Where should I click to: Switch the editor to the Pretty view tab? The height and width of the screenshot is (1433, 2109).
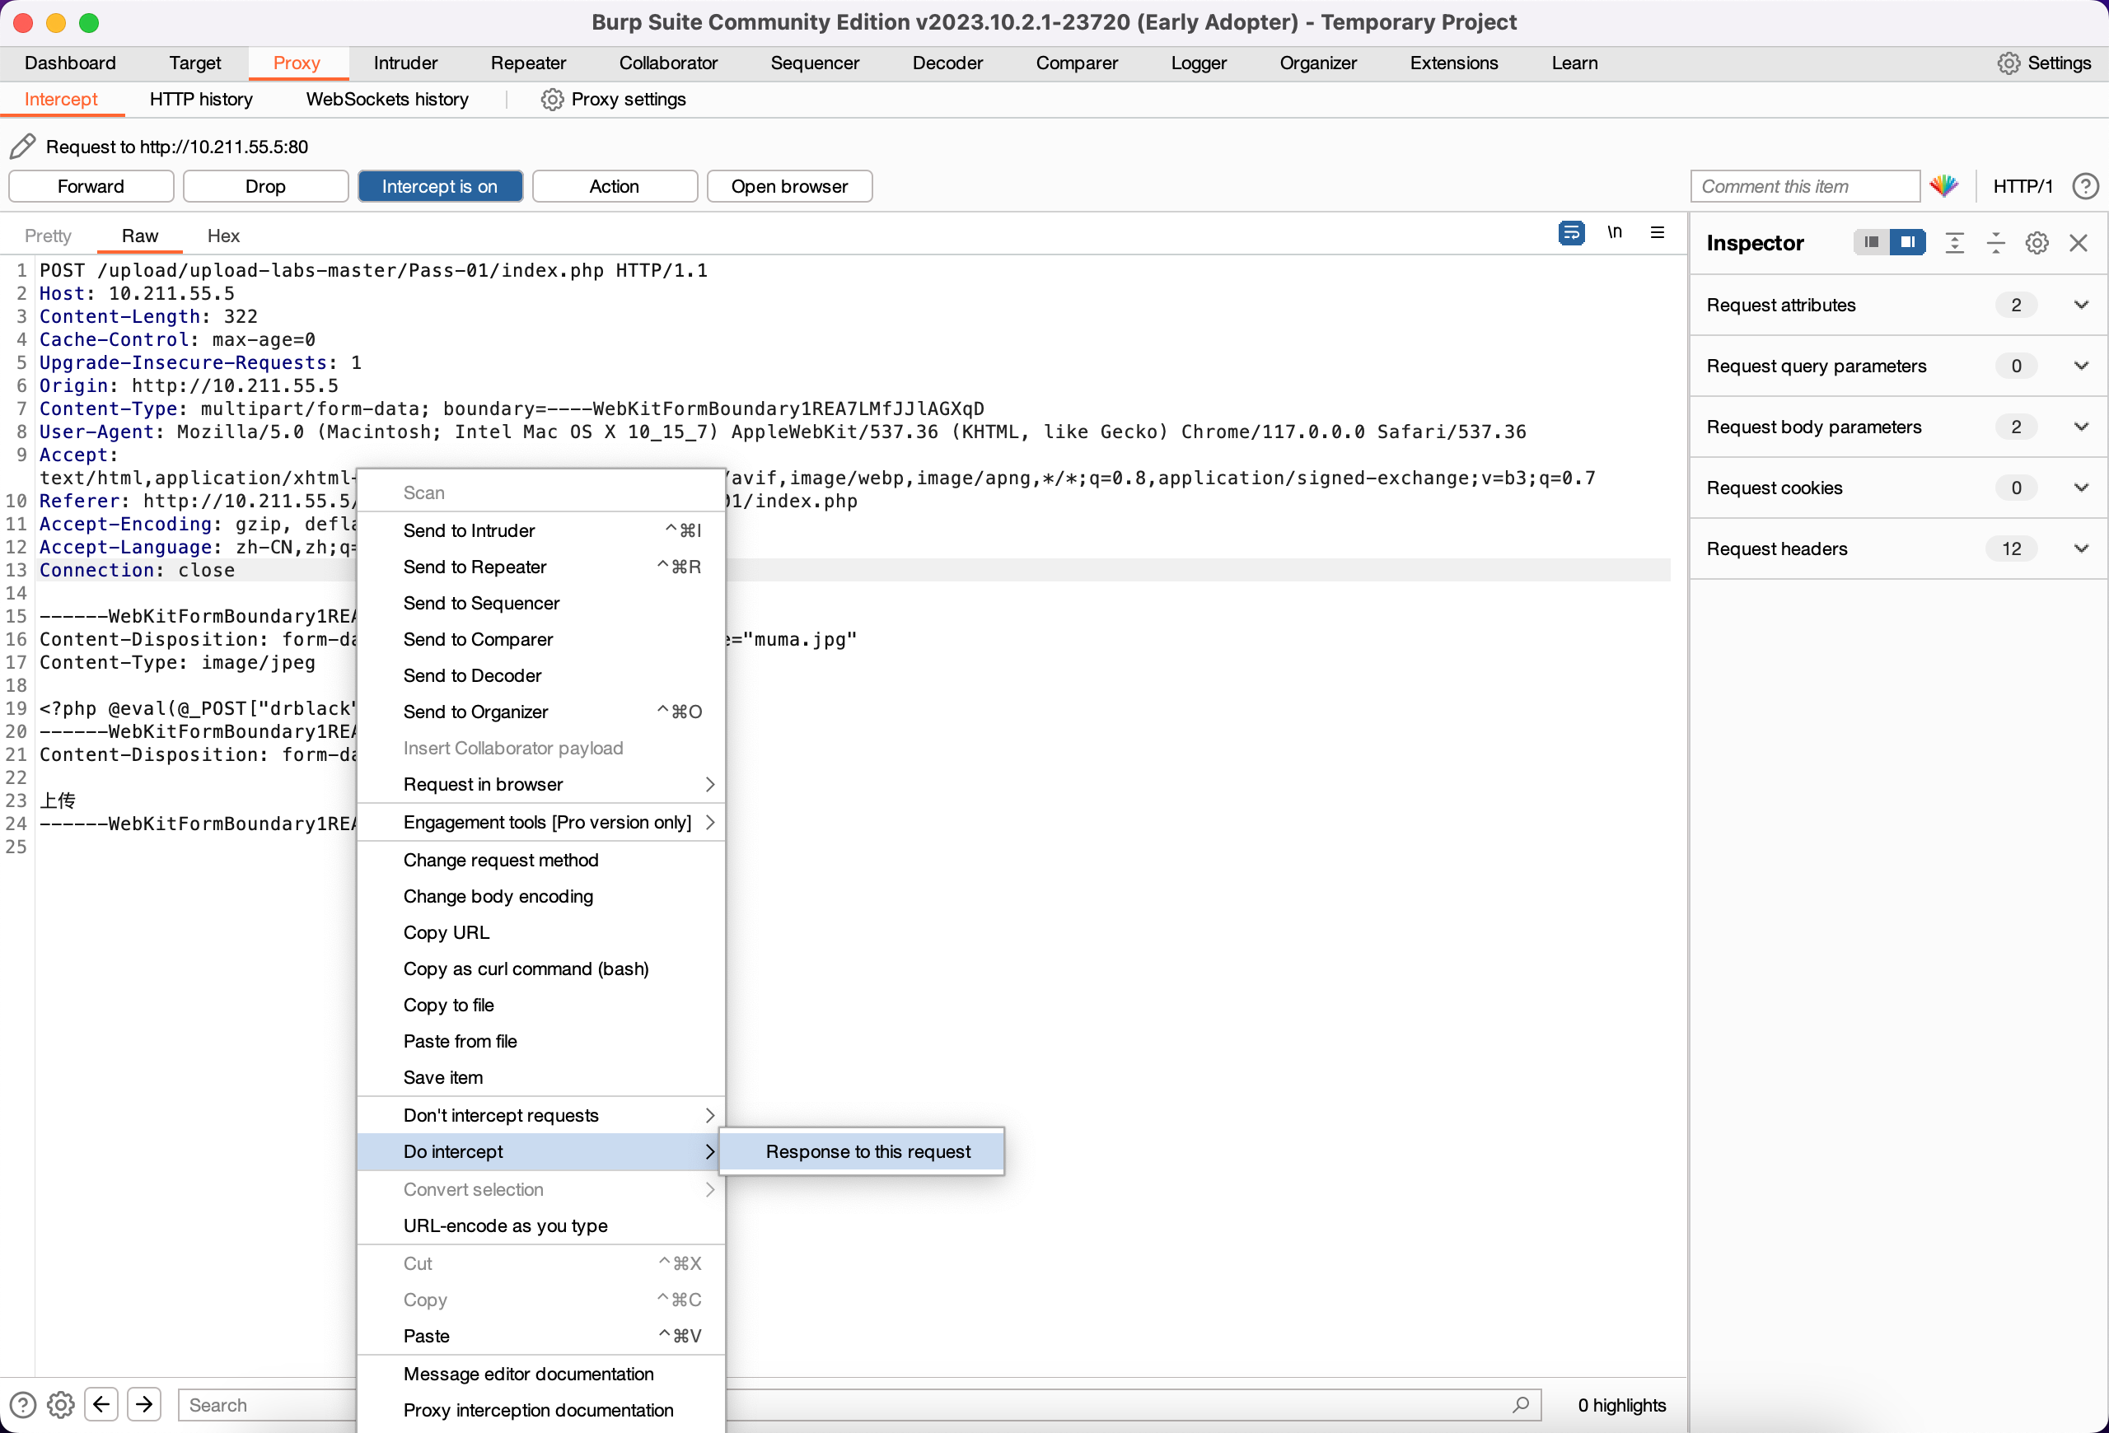48,235
